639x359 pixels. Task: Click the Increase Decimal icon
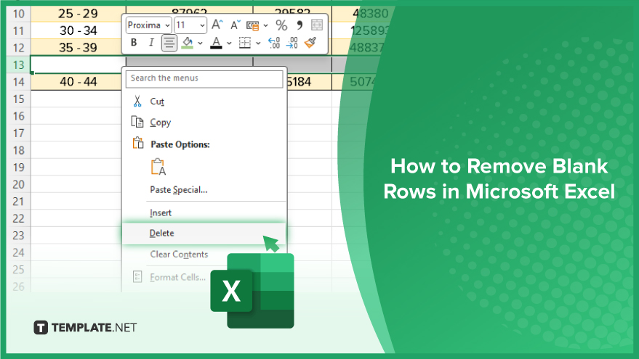tap(274, 43)
